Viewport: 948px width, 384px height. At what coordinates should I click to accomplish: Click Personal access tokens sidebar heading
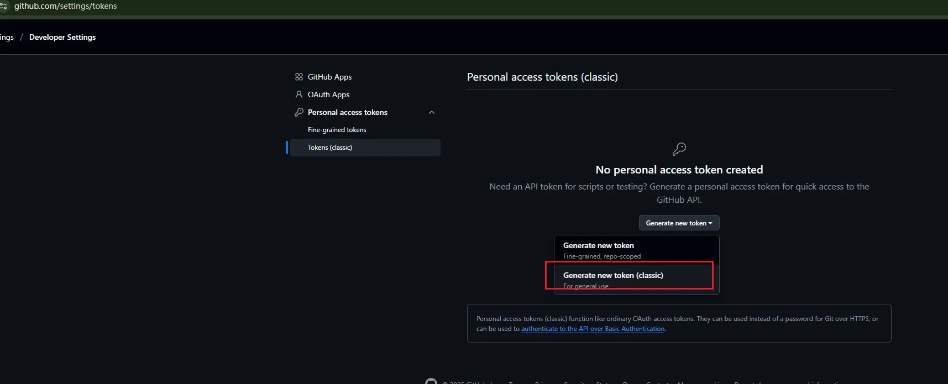click(348, 112)
